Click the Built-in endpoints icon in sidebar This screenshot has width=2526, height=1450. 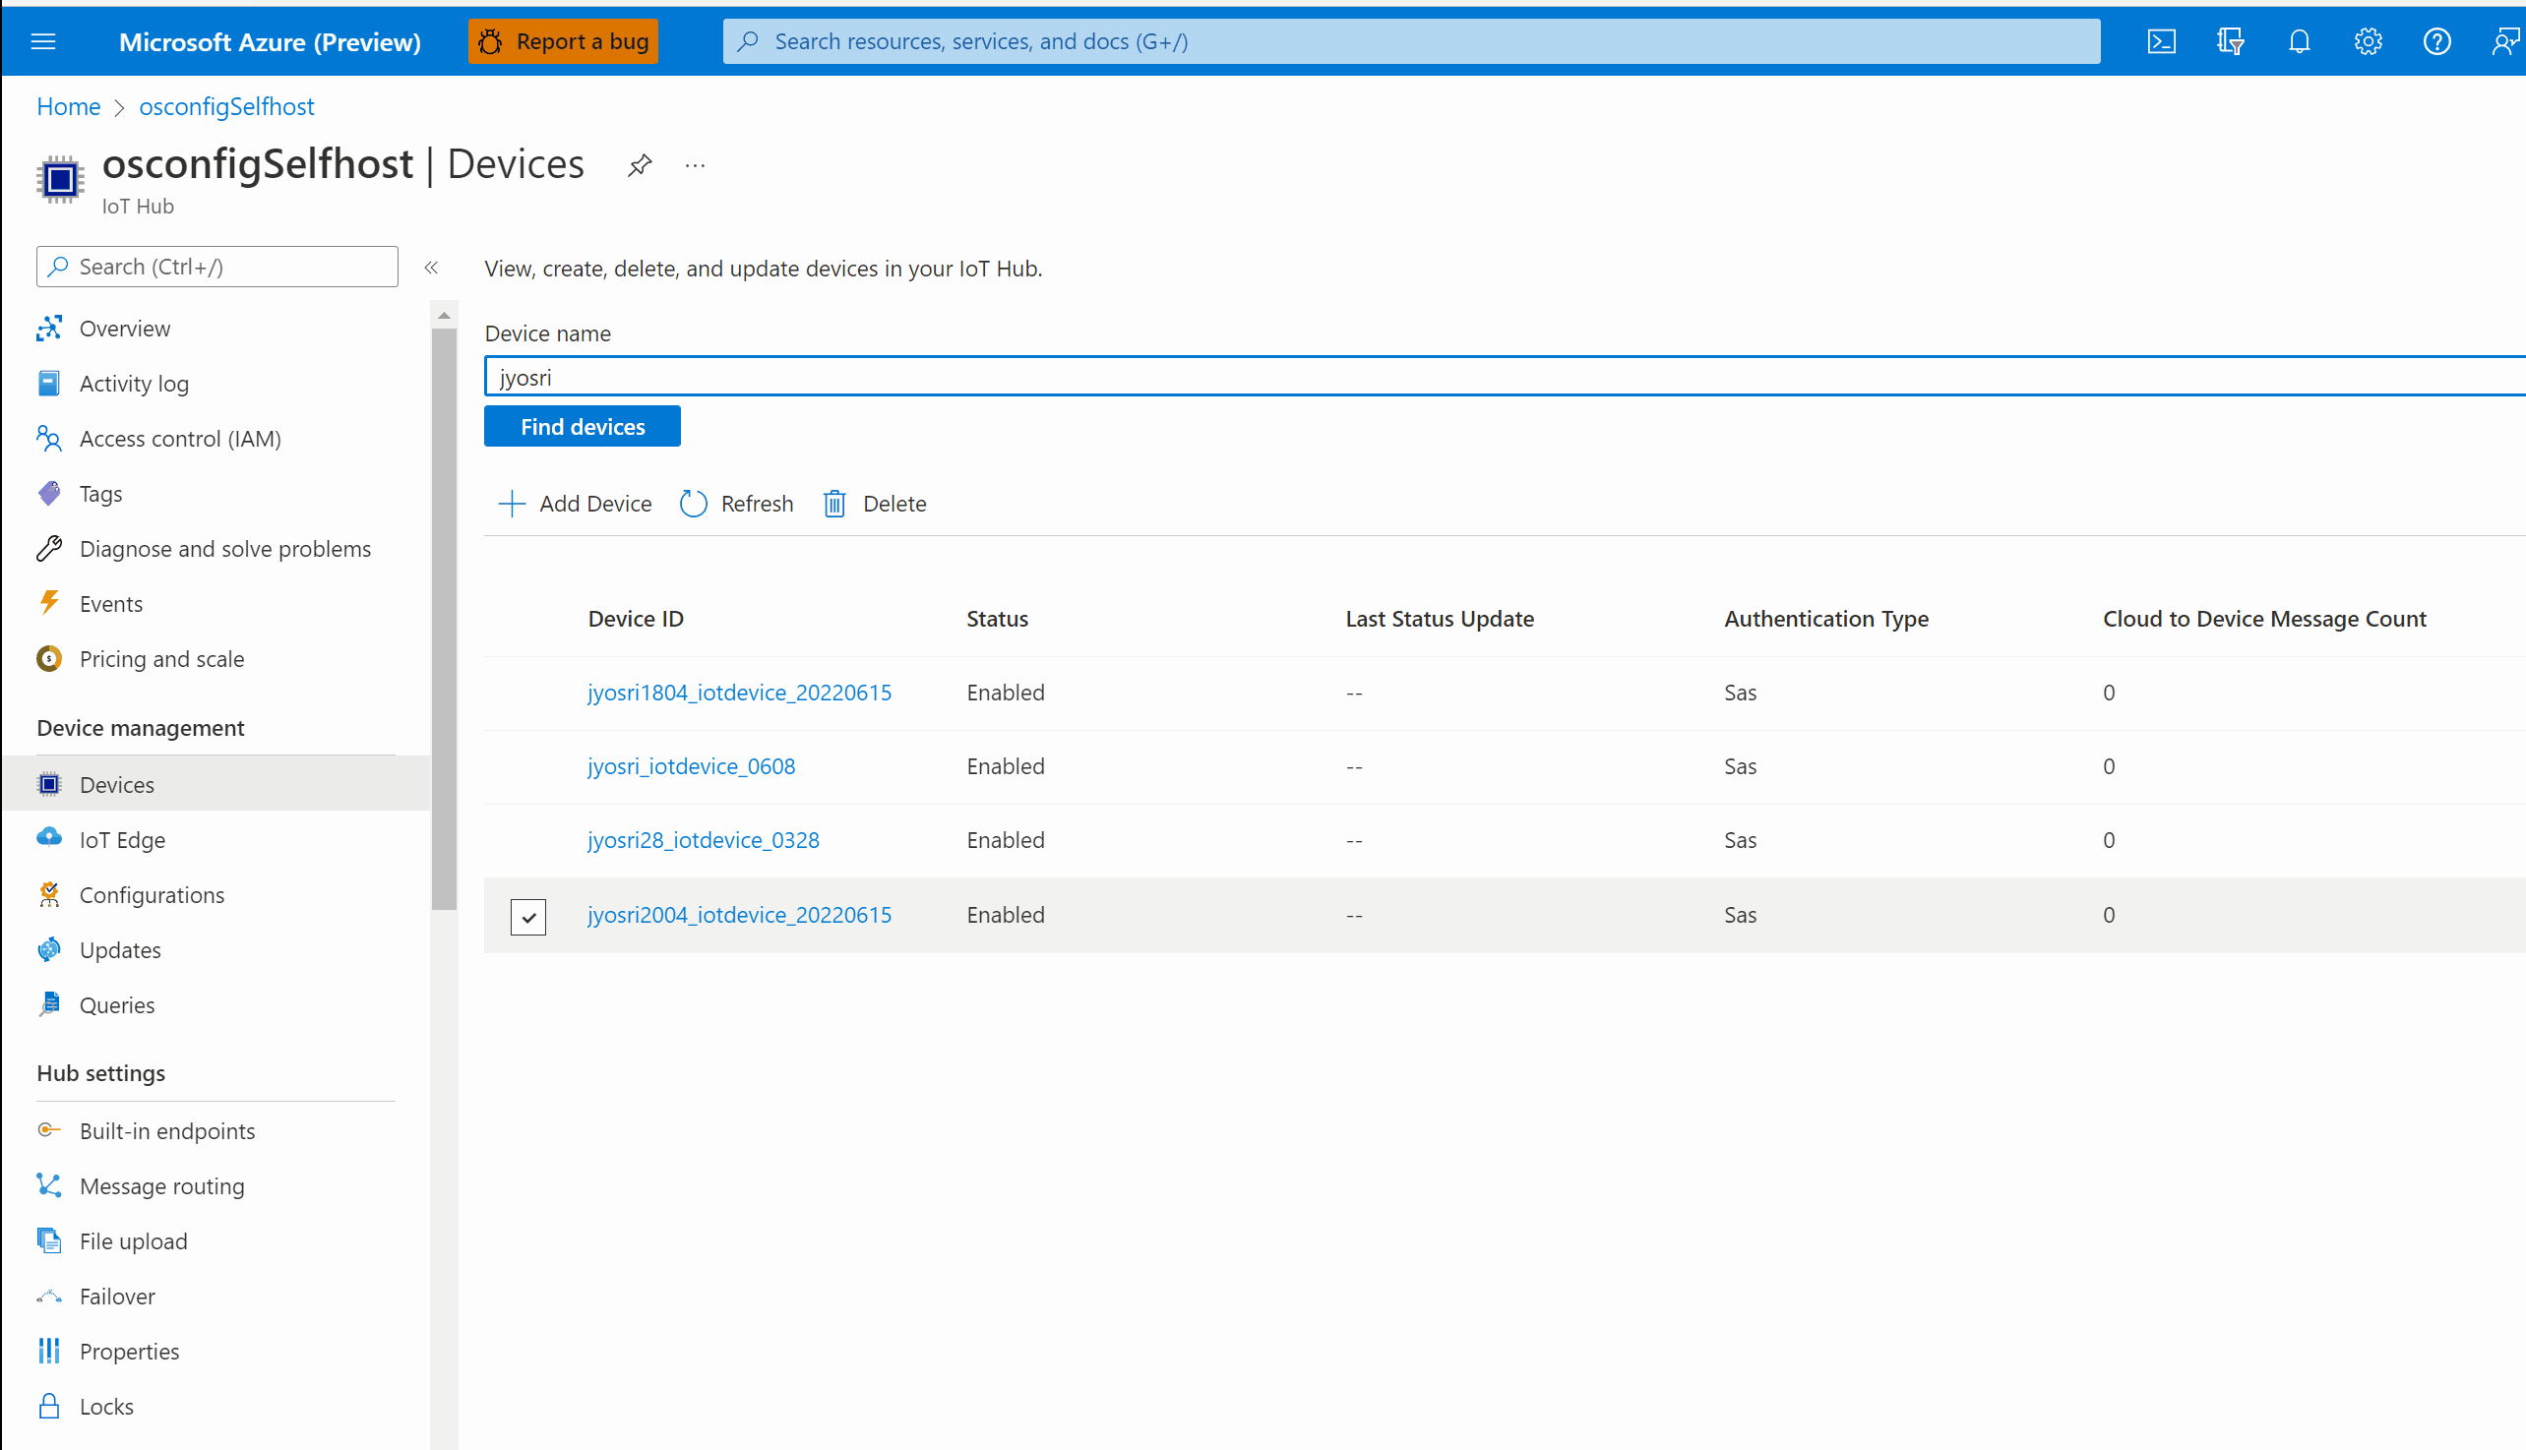click(x=48, y=1129)
